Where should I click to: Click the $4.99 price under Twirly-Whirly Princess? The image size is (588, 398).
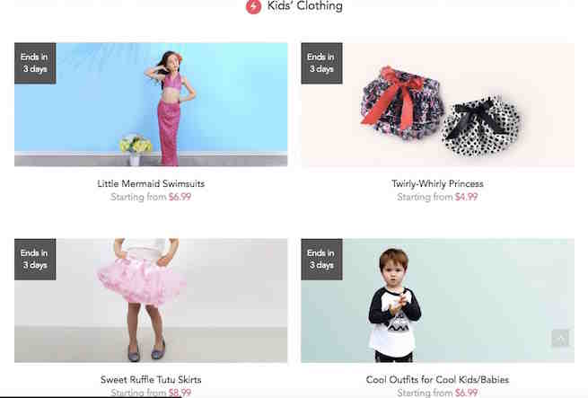(467, 197)
